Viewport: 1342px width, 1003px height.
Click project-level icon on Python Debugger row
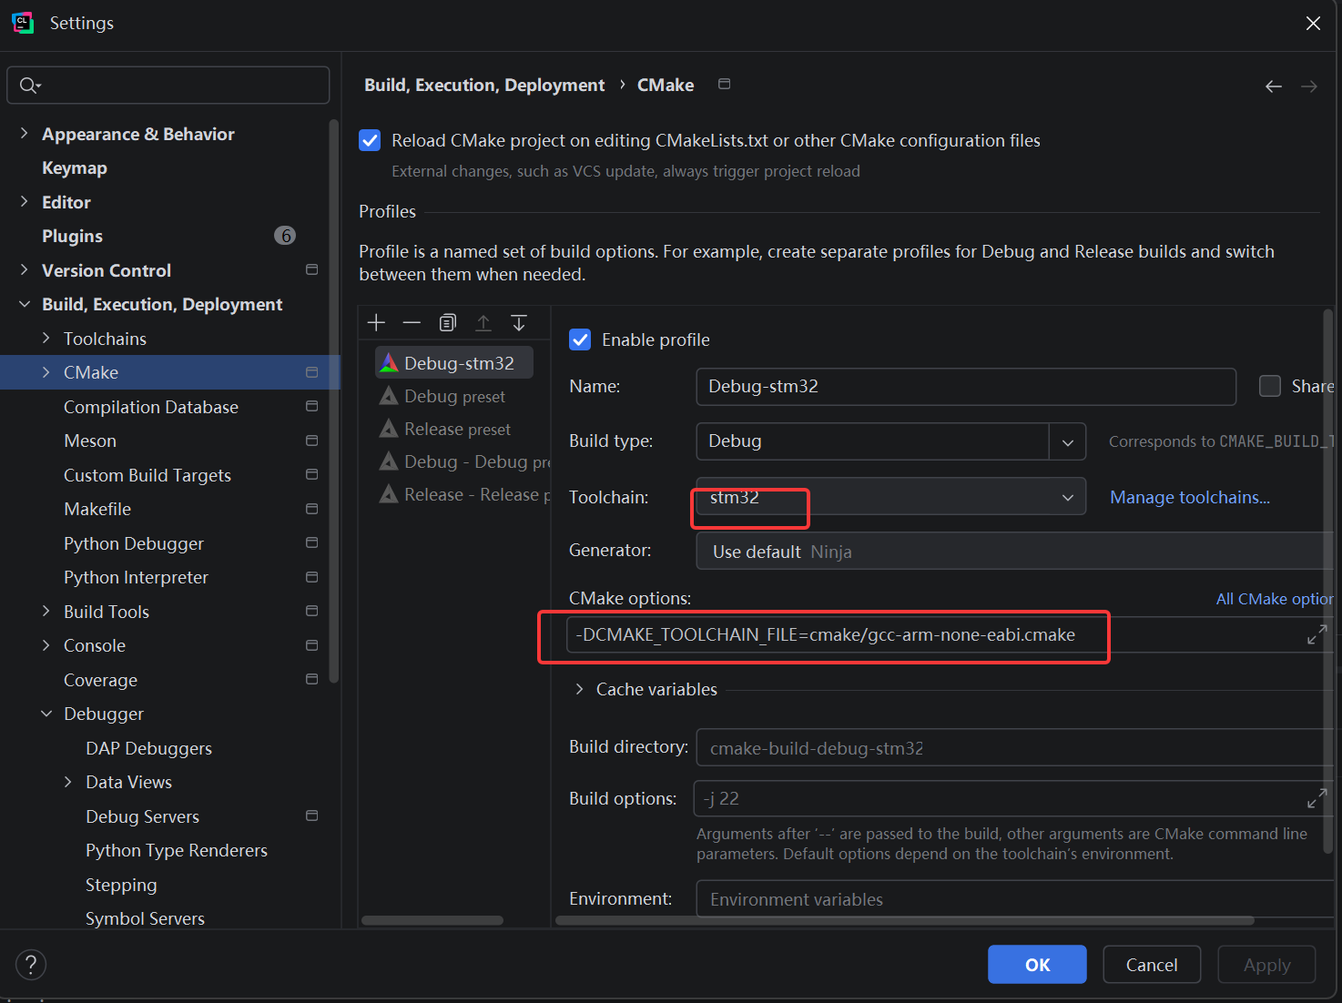pos(311,542)
